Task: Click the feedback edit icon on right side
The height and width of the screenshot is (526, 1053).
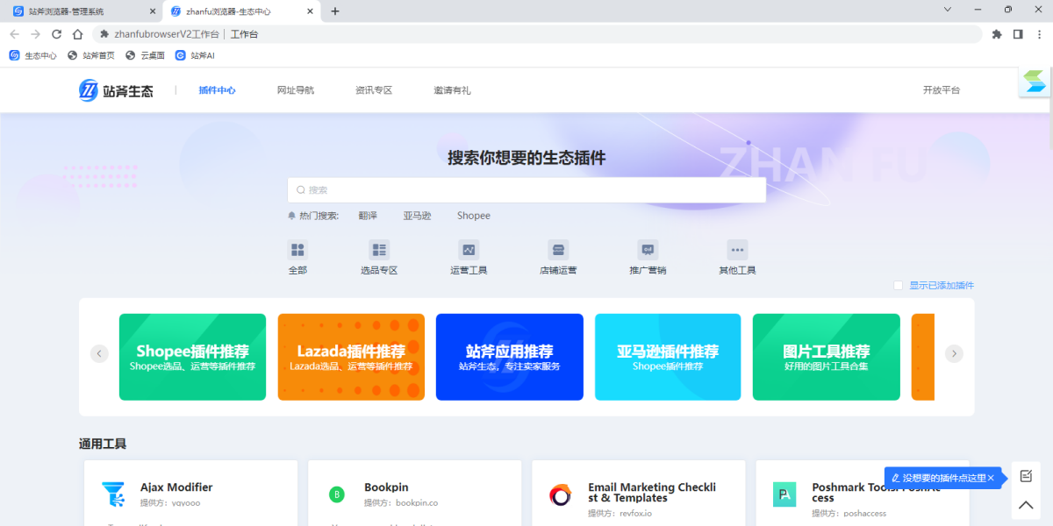Action: (x=1025, y=476)
